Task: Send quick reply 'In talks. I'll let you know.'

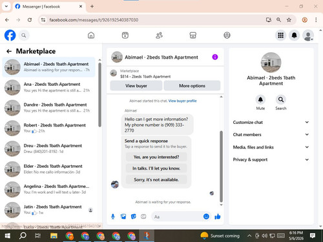Action: pyautogui.click(x=156, y=168)
